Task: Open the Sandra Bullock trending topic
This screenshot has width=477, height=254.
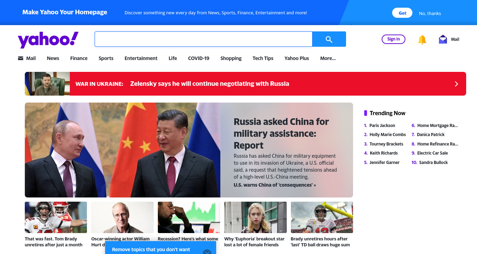Action: (433, 163)
